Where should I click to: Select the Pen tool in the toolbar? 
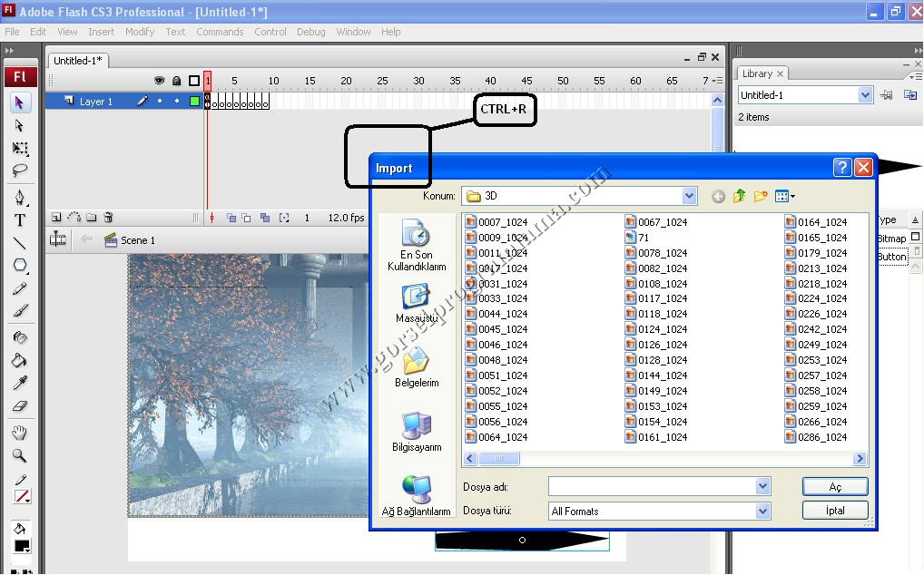21,196
